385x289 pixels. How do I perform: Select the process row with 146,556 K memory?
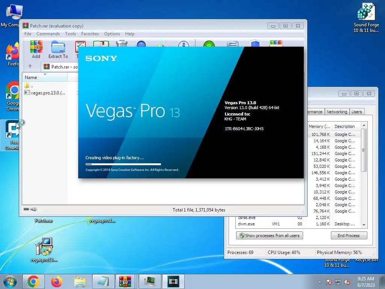coord(334,173)
